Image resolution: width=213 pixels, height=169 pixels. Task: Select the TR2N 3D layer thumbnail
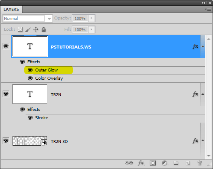tap(30, 141)
